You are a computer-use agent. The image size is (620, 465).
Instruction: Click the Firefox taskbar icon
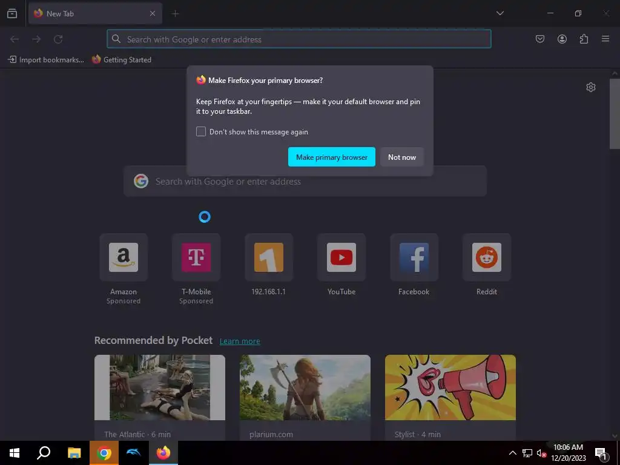[x=163, y=453]
